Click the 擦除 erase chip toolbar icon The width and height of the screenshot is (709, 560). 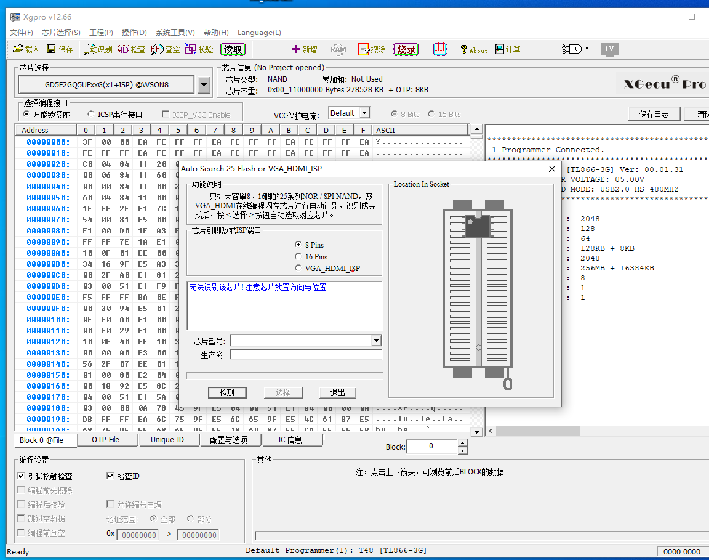372,49
